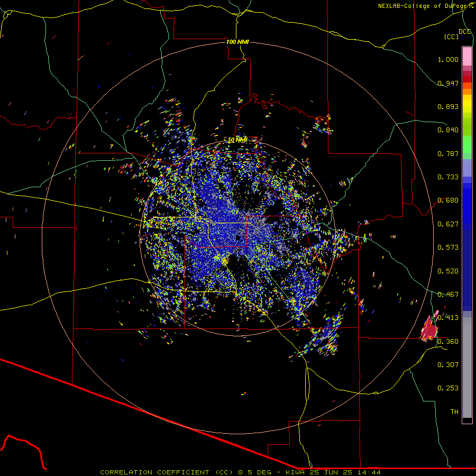Select the 0.573 legend value
This screenshot has width=476, height=476.
pyautogui.click(x=448, y=248)
